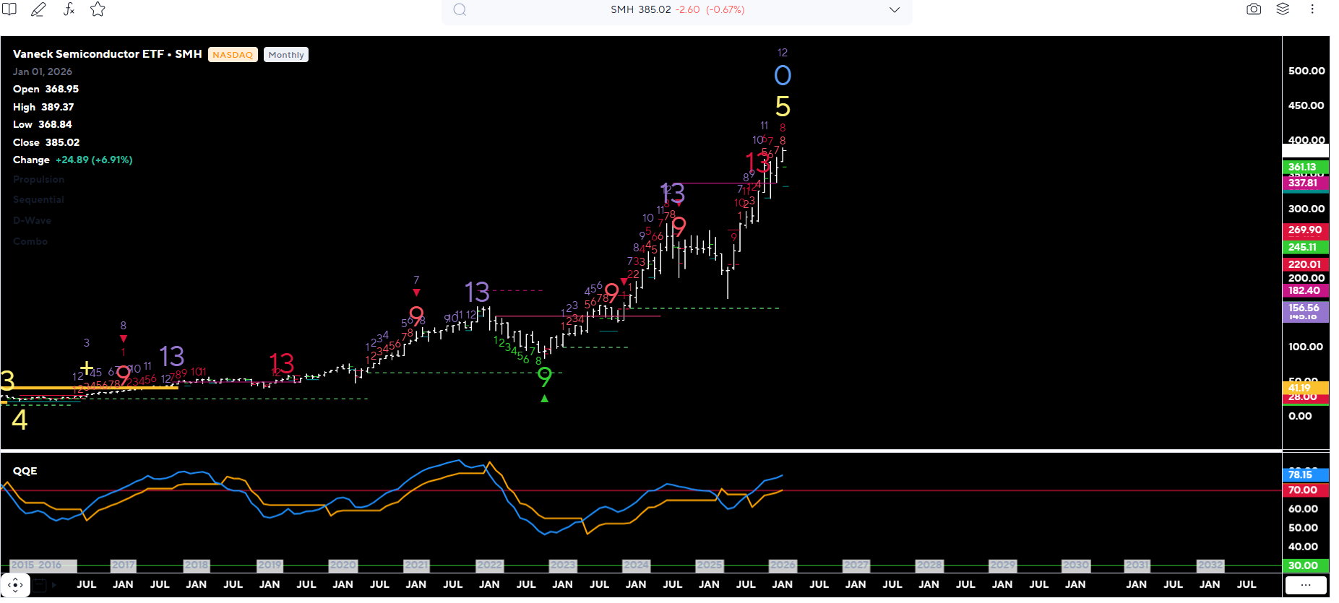Click the blue 78.15 QQE value tag

tap(1304, 474)
